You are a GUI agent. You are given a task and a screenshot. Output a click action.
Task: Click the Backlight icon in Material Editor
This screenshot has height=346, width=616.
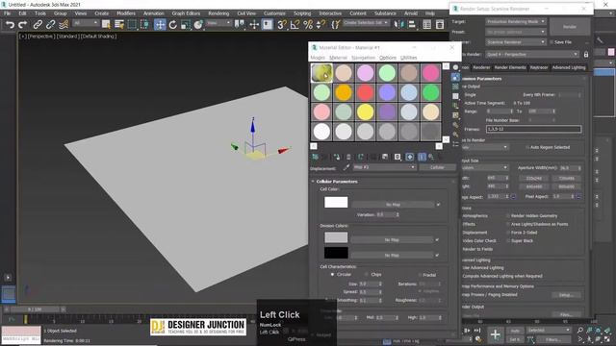click(x=455, y=77)
